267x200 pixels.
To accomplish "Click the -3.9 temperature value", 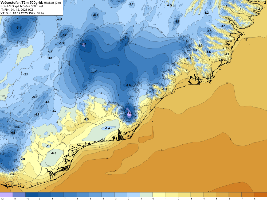I will [34, 97].
